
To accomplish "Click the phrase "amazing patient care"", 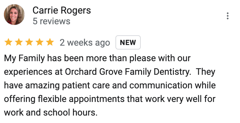I will (67, 85).
